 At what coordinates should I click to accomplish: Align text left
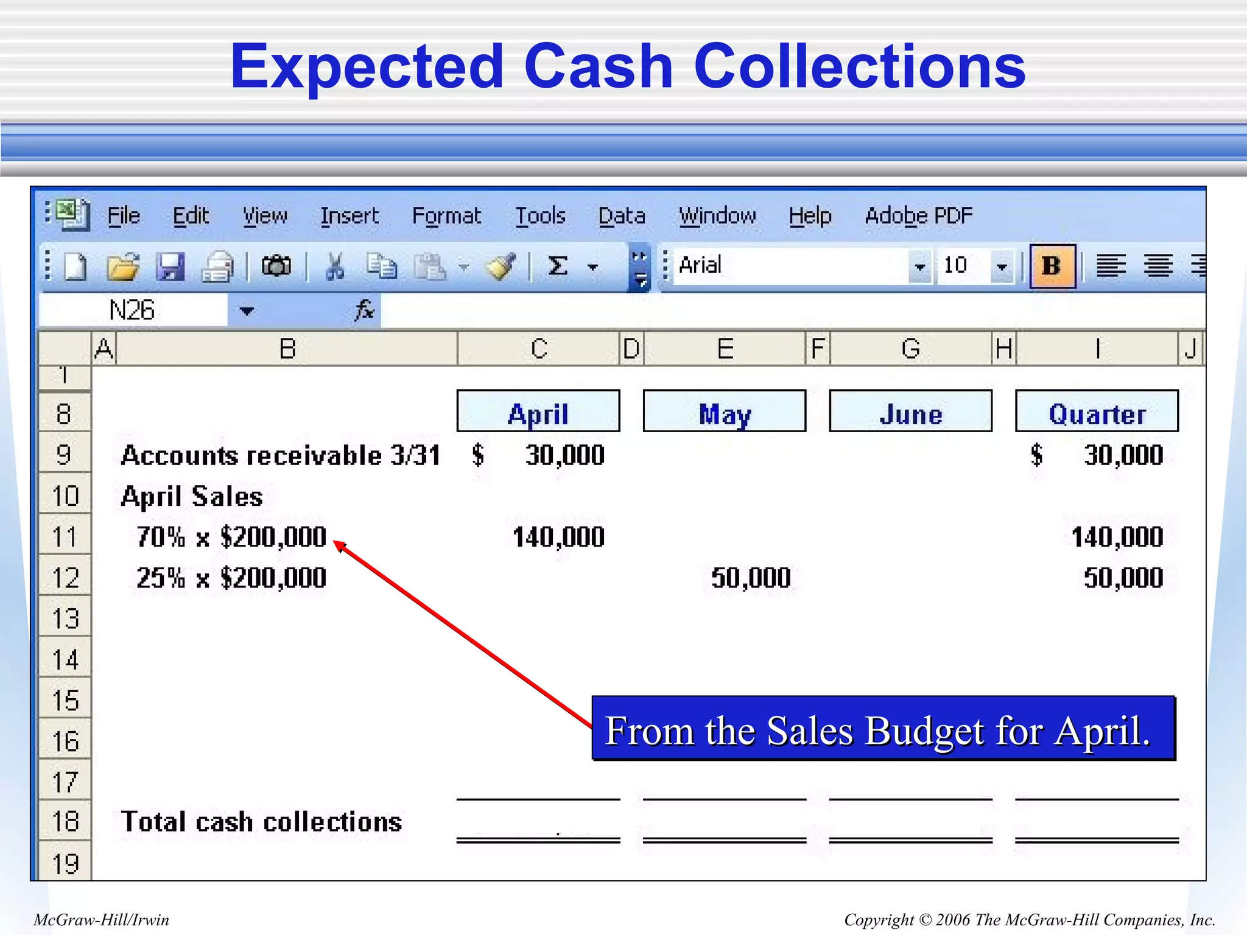(1111, 266)
